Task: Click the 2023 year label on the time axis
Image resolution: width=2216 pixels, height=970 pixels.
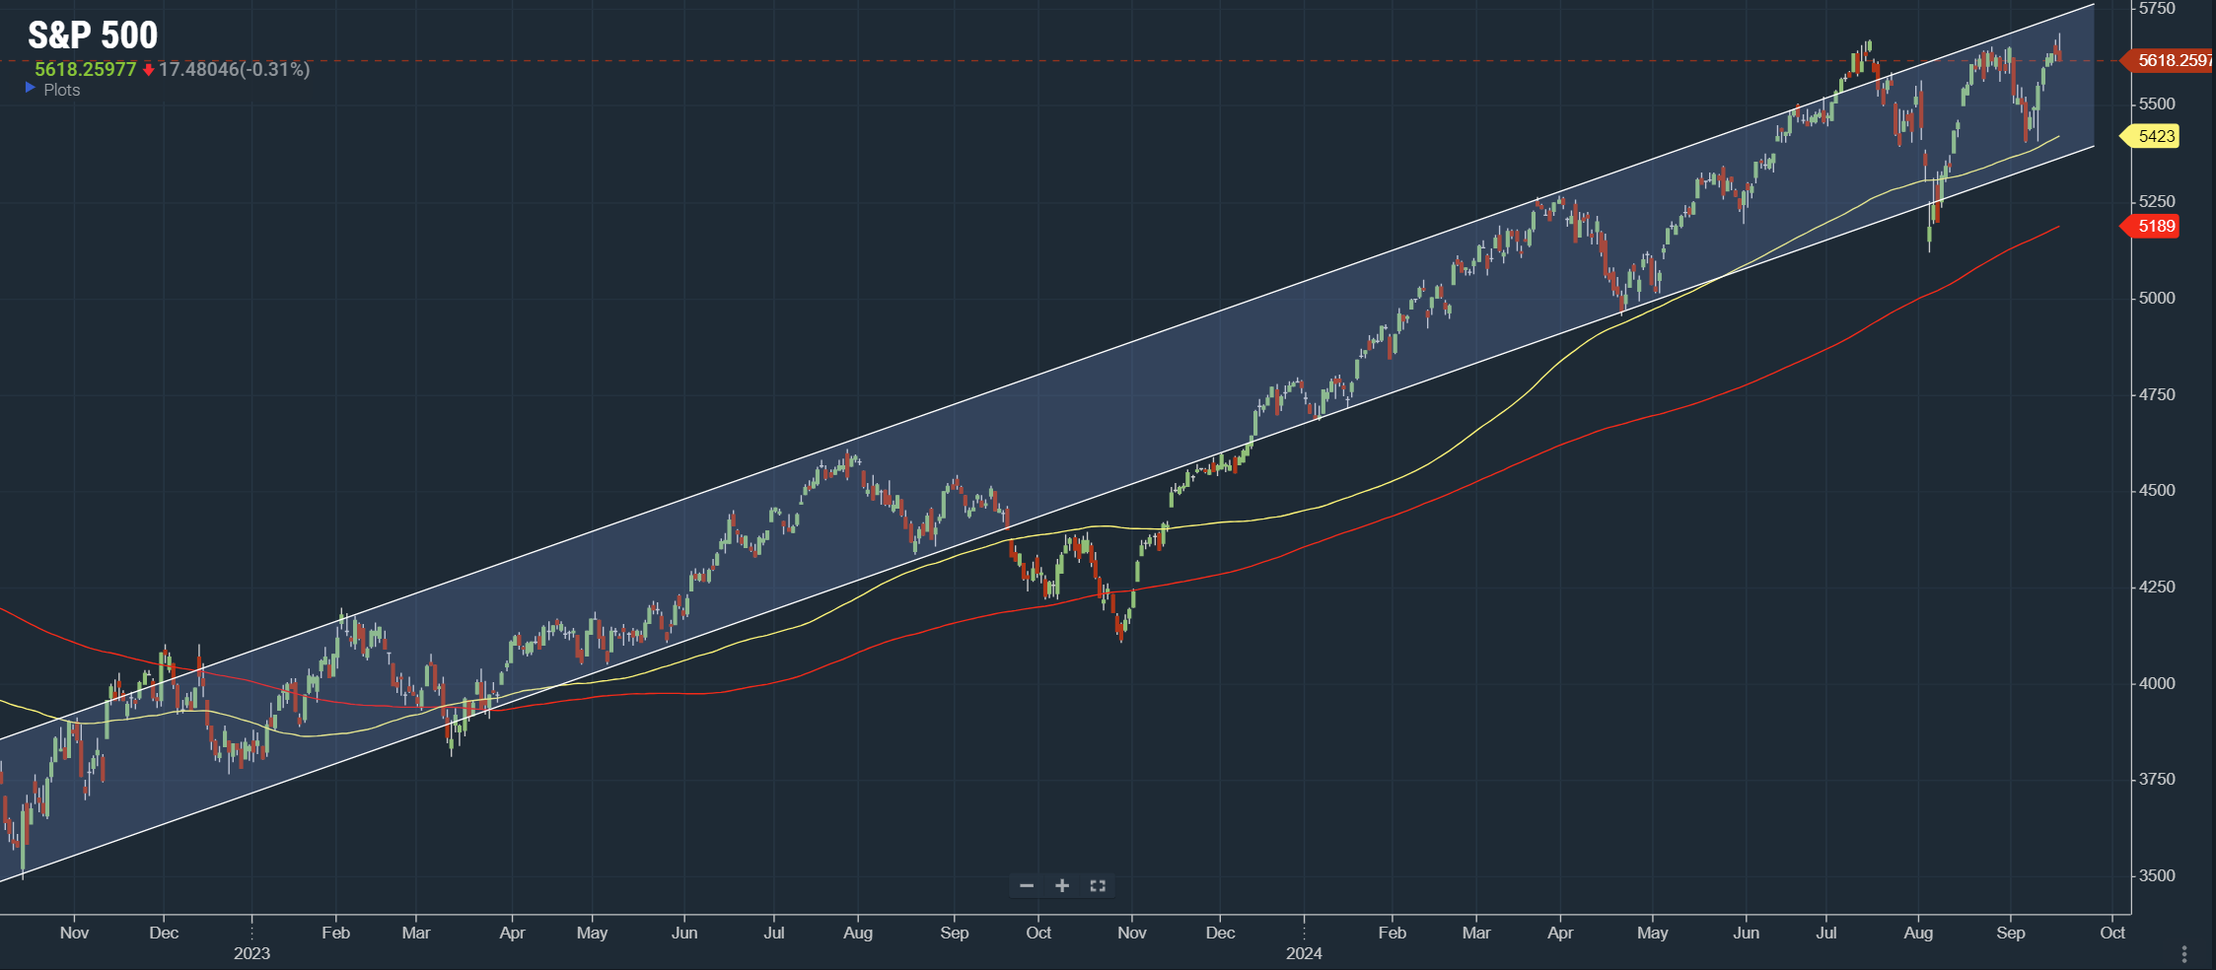Action: pyautogui.click(x=251, y=953)
